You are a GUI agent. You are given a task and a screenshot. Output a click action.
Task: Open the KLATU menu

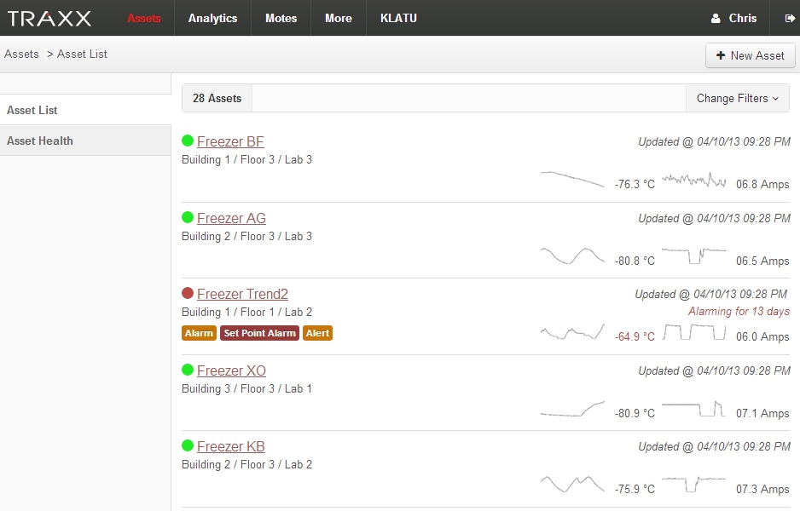point(398,19)
